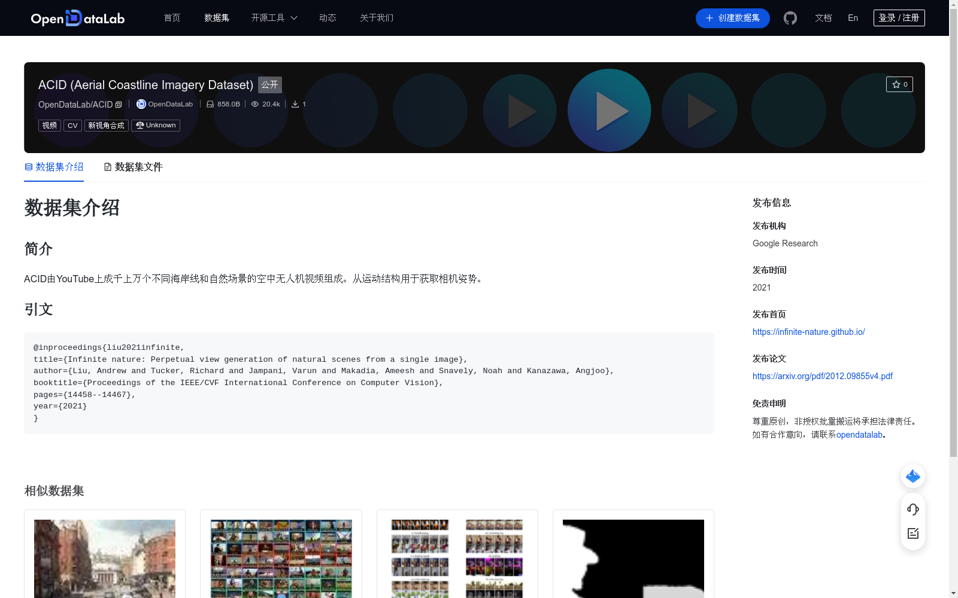Select the 数据集文件 tab
The width and height of the screenshot is (958, 598).
click(x=133, y=167)
